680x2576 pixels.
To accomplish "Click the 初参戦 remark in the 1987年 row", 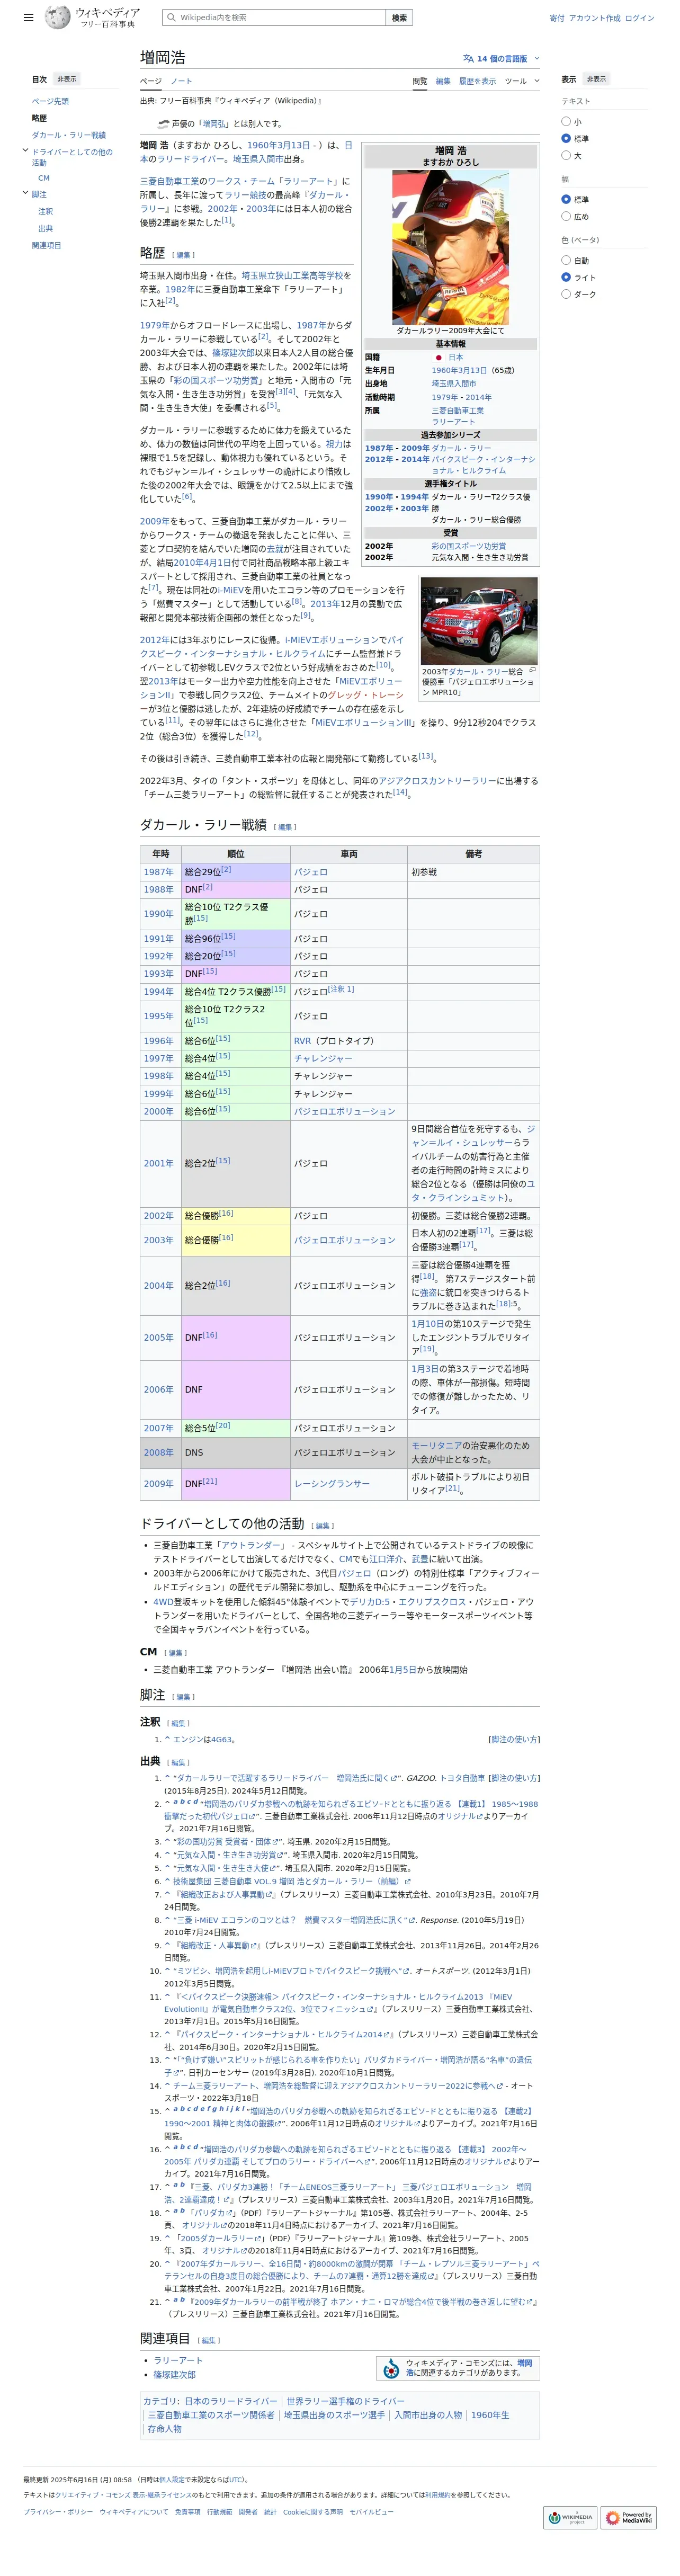I will pos(423,872).
